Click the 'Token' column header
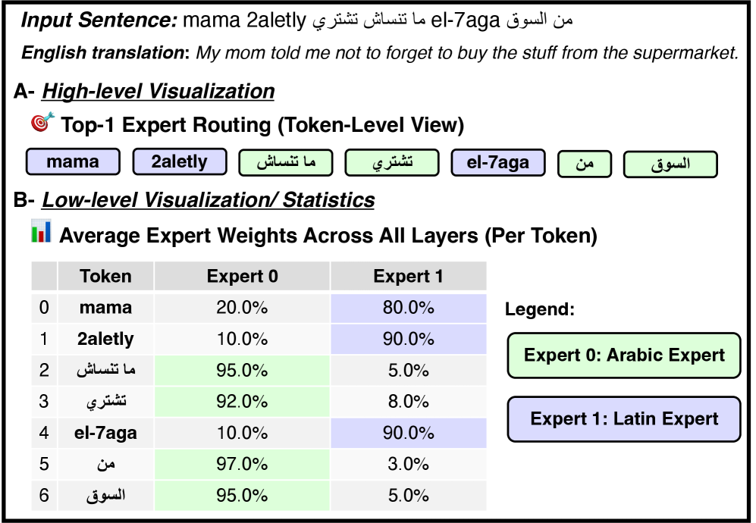This screenshot has width=756, height=523. coord(105,277)
